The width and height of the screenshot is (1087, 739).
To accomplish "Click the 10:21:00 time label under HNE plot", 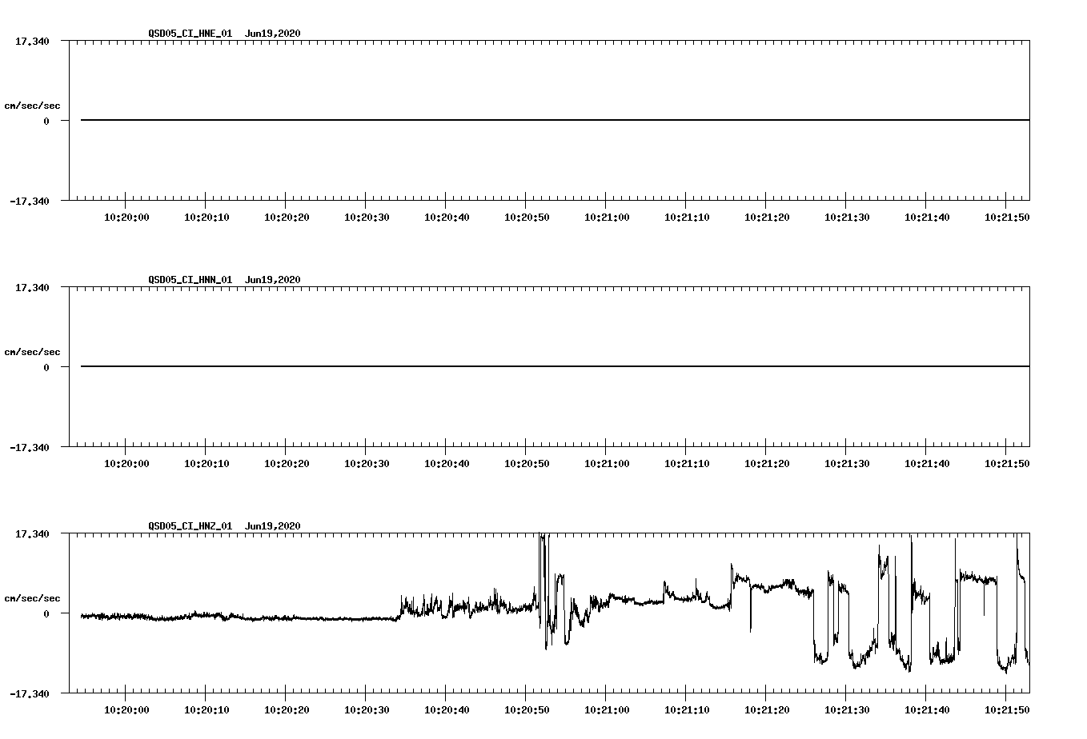I will 607,218.
